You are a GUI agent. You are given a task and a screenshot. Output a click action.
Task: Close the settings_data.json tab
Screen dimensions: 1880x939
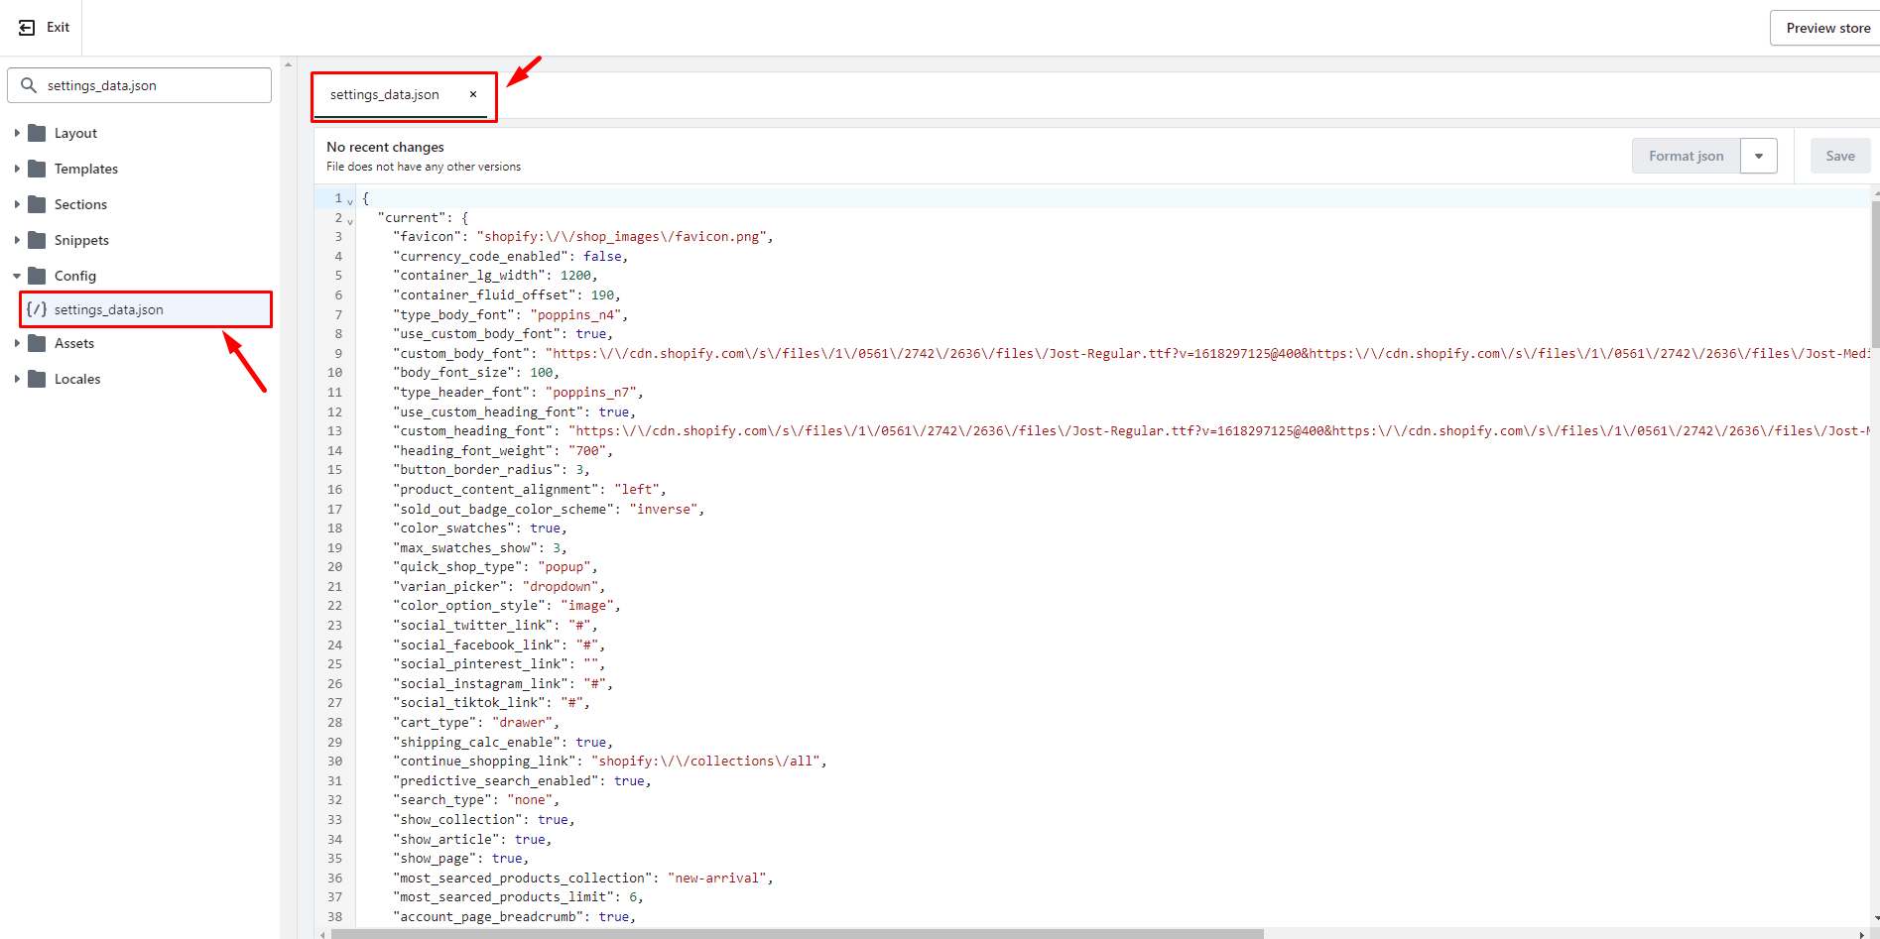click(473, 95)
